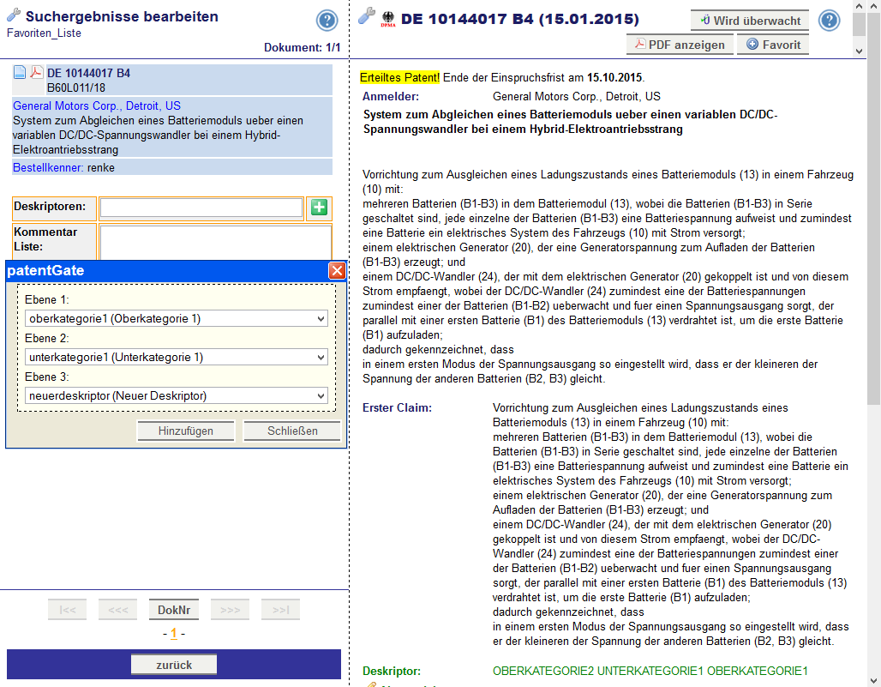The width and height of the screenshot is (881, 687).
Task: Open the red PDF icon beside DE 10144017 B4
Action: pyautogui.click(x=37, y=74)
